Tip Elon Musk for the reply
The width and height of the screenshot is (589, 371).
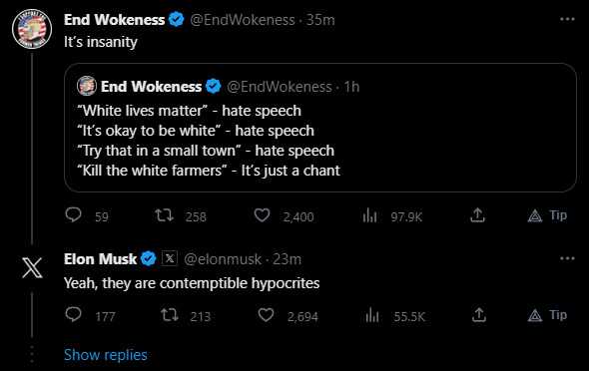point(547,315)
